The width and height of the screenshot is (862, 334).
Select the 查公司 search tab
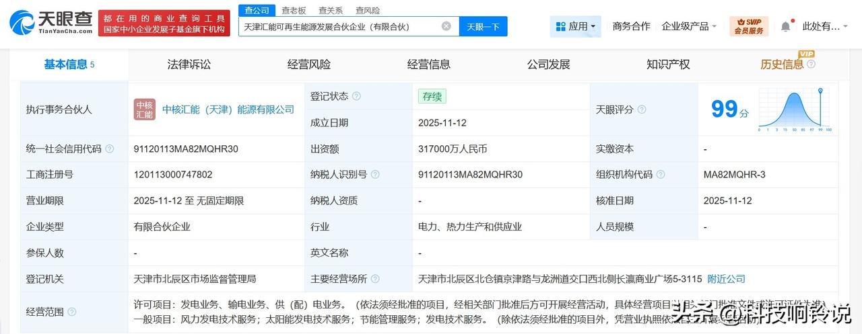[257, 10]
